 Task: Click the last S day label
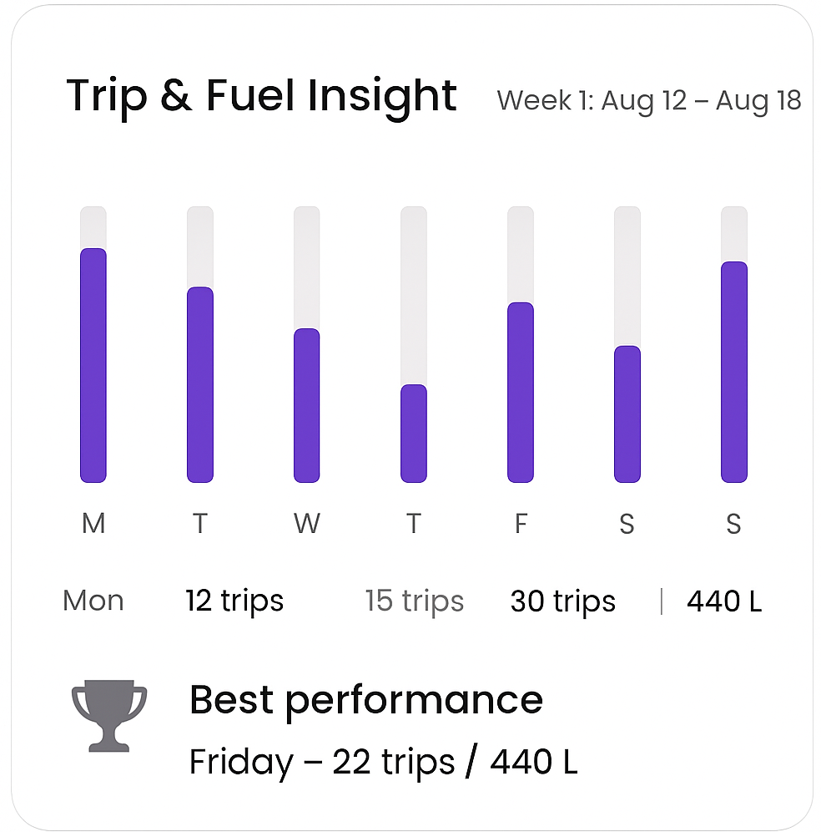click(x=733, y=524)
